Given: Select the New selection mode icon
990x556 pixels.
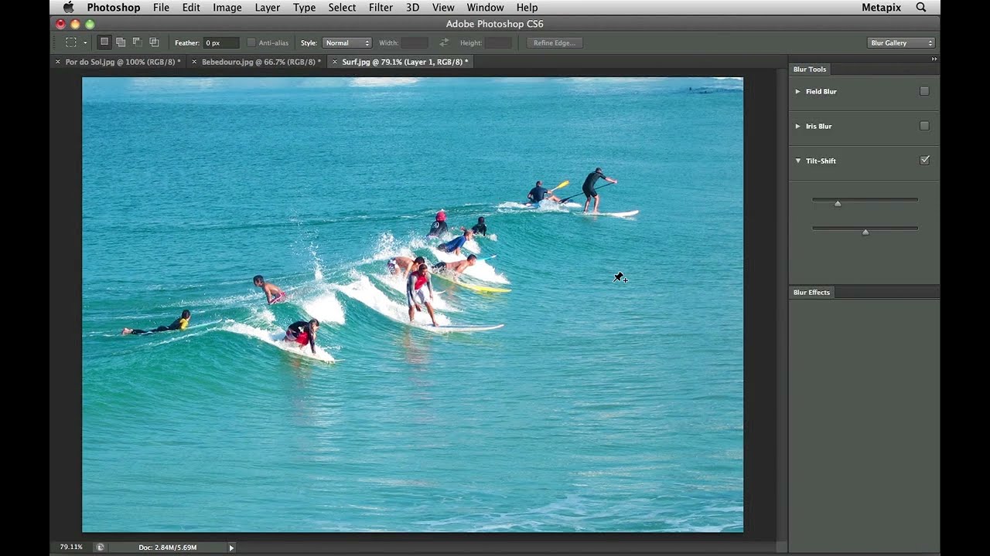Looking at the screenshot, I should coord(104,42).
